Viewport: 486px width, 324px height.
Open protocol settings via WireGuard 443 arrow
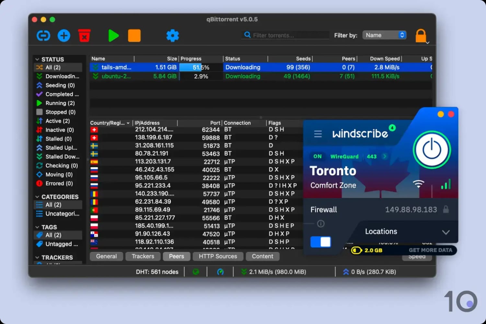point(385,156)
